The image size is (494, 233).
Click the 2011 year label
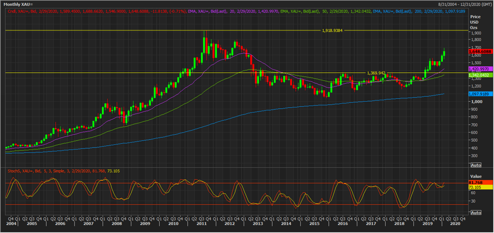[201, 223]
